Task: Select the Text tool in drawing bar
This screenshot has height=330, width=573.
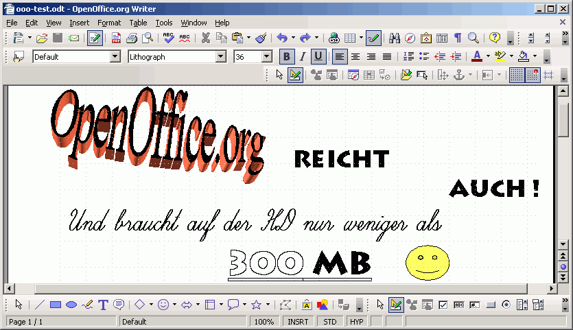Action: [103, 305]
